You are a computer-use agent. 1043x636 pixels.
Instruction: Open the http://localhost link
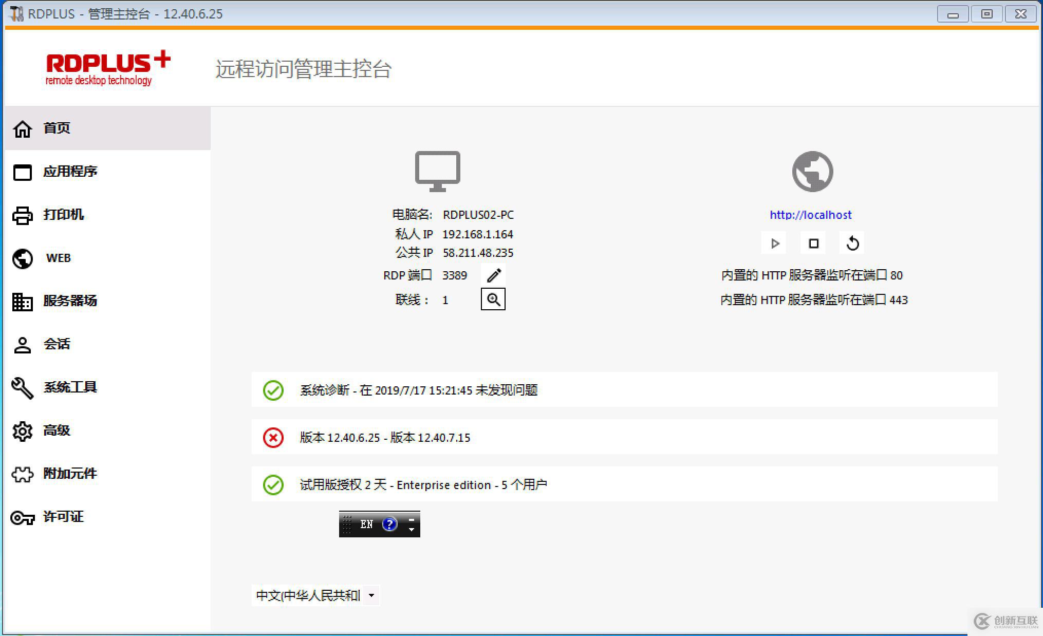point(810,215)
